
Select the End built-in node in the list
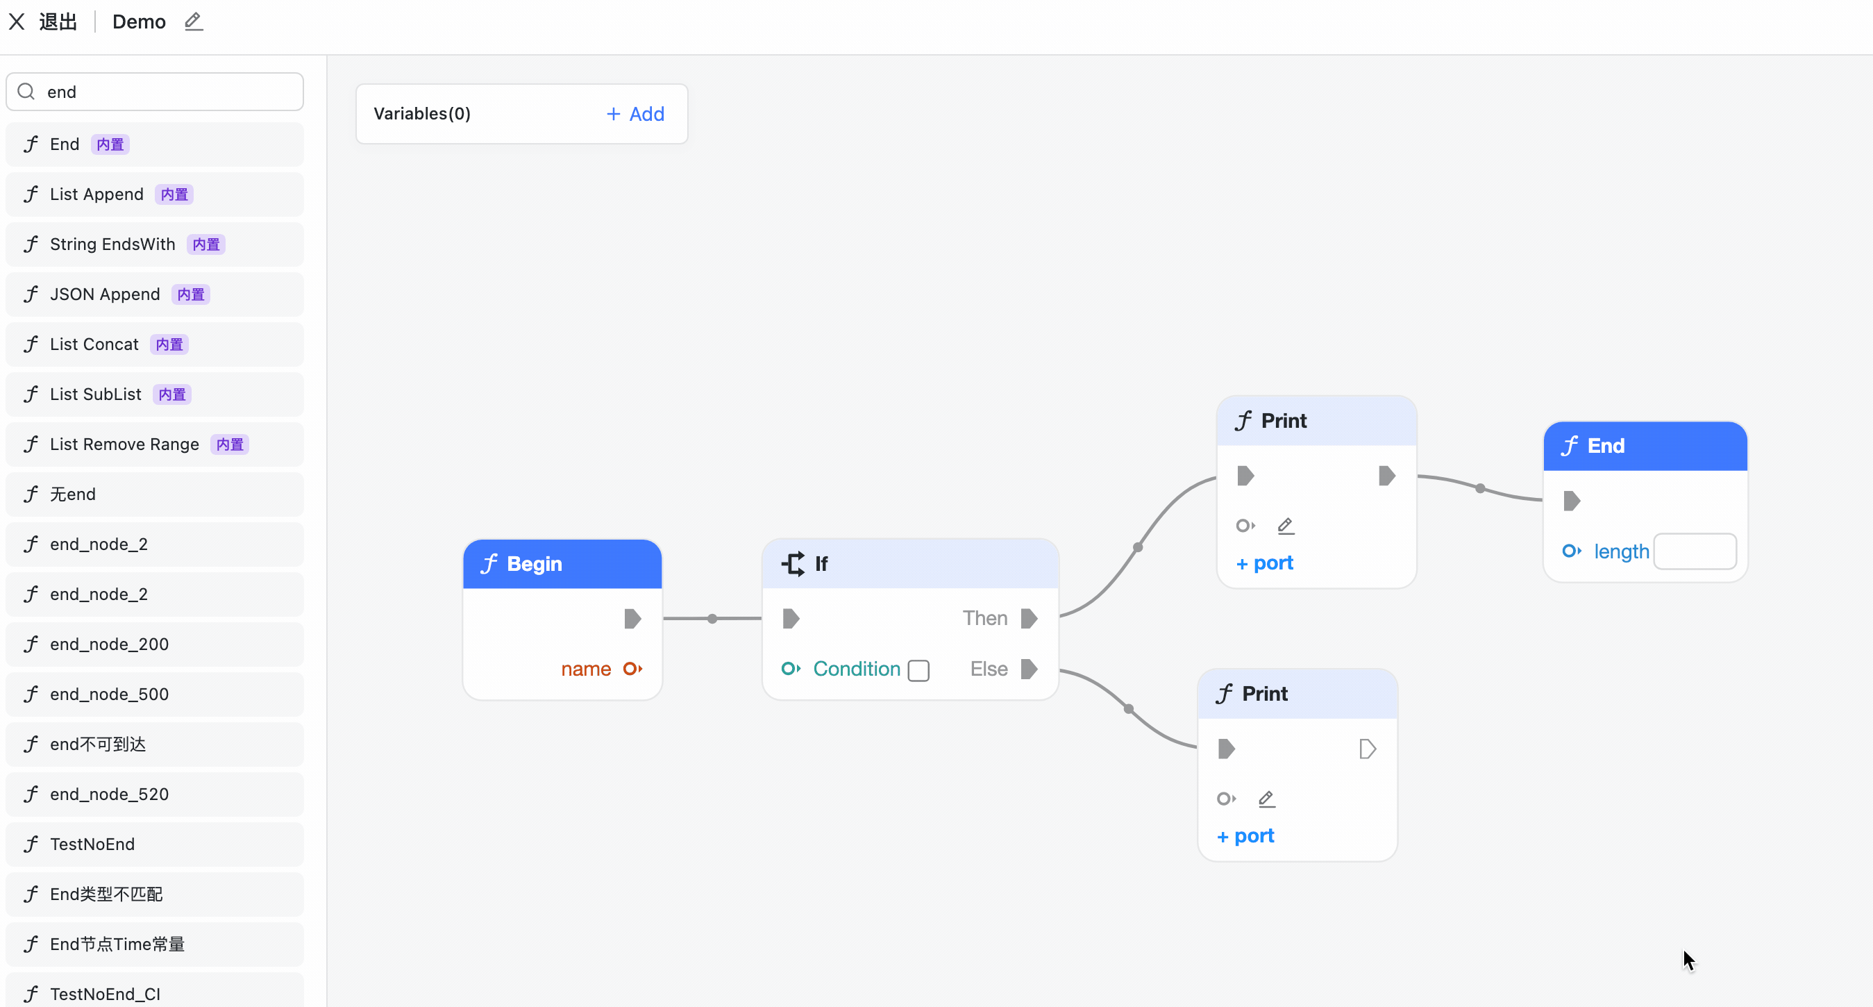pos(155,144)
